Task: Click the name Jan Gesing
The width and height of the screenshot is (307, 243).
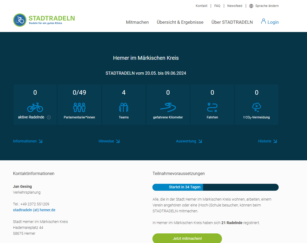Action: [22, 186]
